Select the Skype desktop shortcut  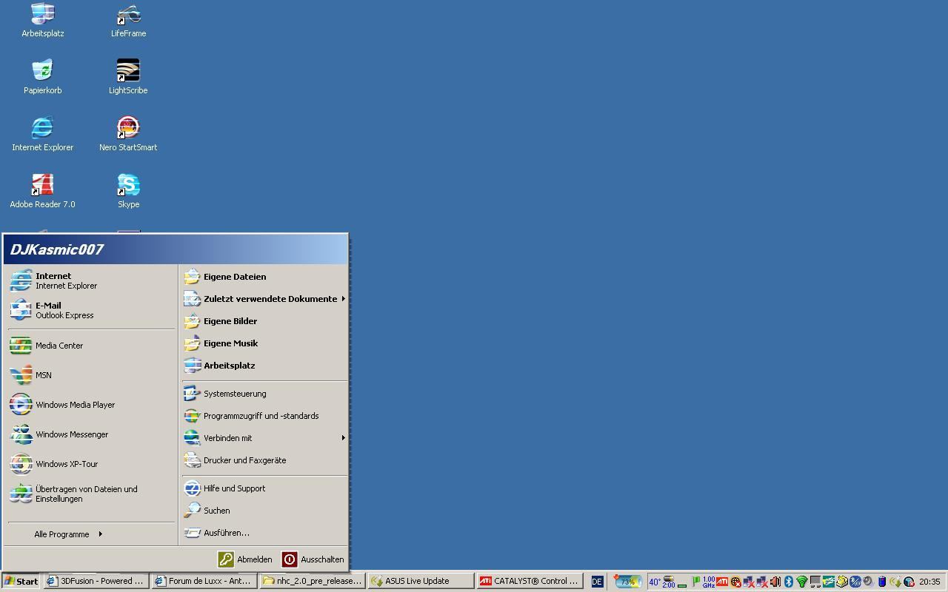(x=128, y=191)
